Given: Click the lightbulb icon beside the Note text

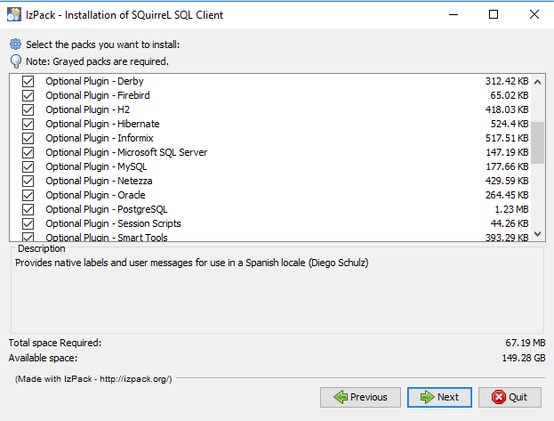Looking at the screenshot, I should point(16,61).
